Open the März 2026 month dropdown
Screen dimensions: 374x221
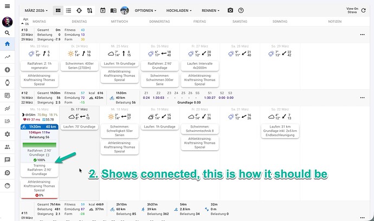pos(36,10)
